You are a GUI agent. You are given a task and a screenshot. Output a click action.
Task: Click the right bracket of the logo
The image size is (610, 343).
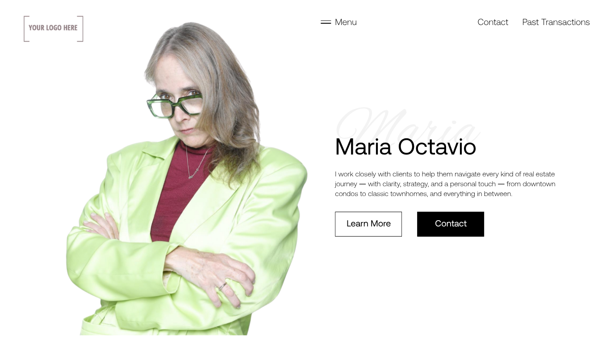pyautogui.click(x=80, y=29)
